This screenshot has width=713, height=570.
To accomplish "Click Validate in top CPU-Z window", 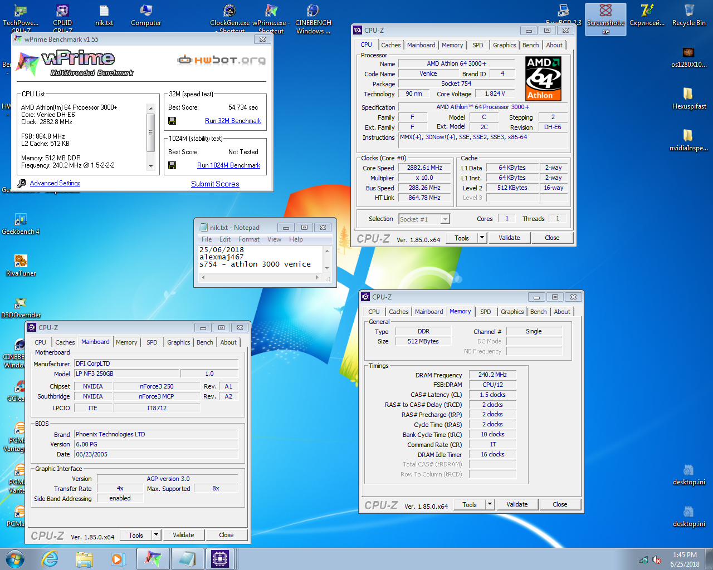I will tap(509, 238).
